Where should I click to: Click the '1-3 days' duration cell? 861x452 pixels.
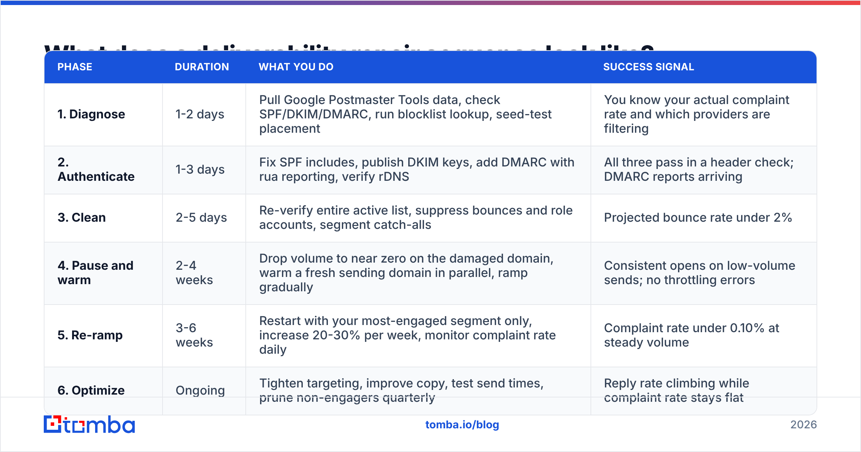click(204, 170)
